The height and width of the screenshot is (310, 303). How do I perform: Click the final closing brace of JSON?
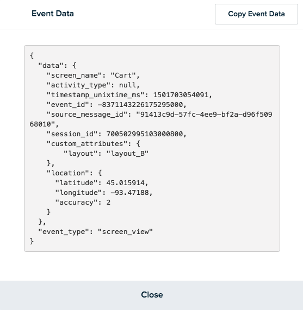click(x=32, y=242)
